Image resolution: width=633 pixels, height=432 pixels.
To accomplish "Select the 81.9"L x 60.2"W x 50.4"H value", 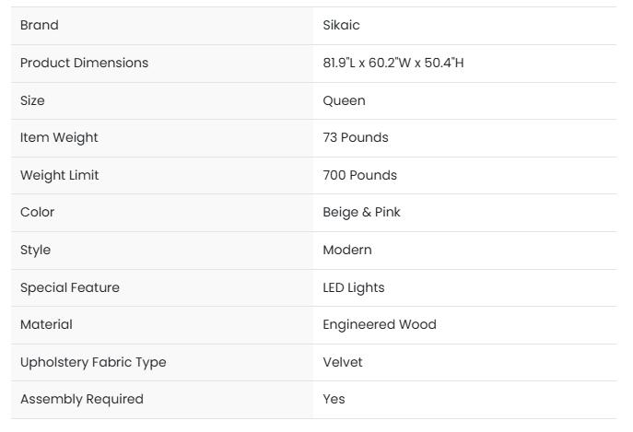I will tap(393, 64).
